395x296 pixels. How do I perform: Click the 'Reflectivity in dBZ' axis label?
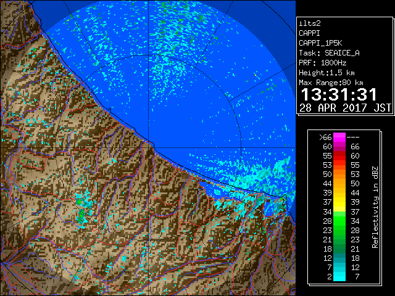click(375, 207)
